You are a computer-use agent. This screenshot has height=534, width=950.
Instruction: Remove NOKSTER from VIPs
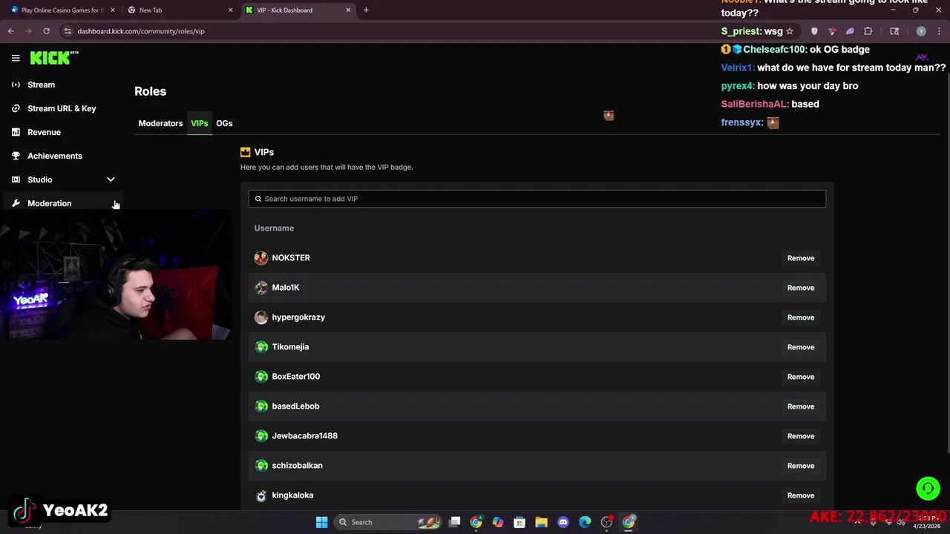pos(801,258)
